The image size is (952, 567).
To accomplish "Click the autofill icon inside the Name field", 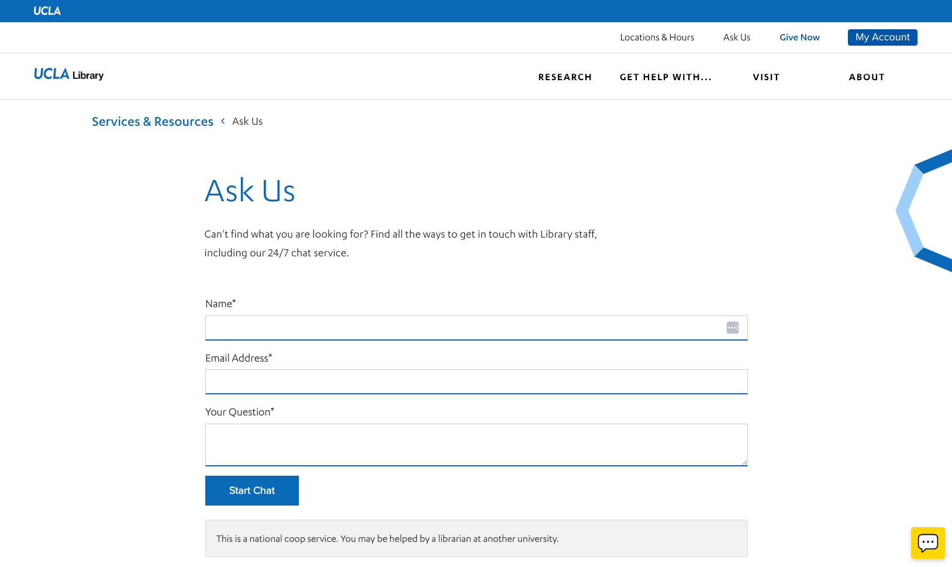I will (x=732, y=328).
